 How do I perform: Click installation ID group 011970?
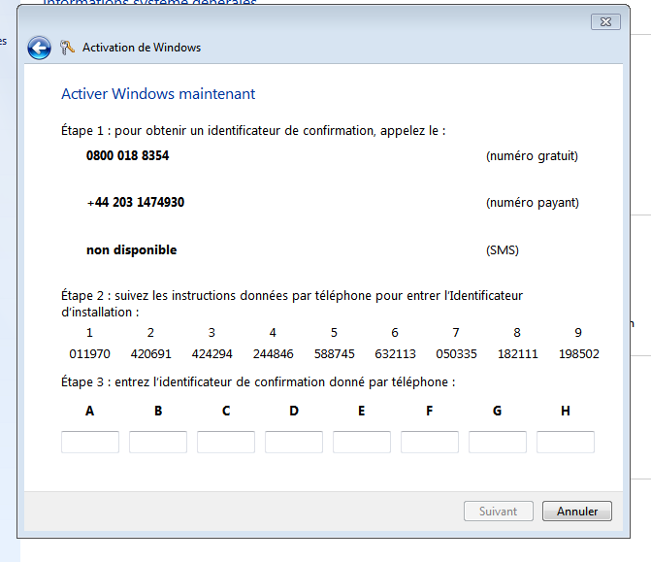click(89, 354)
